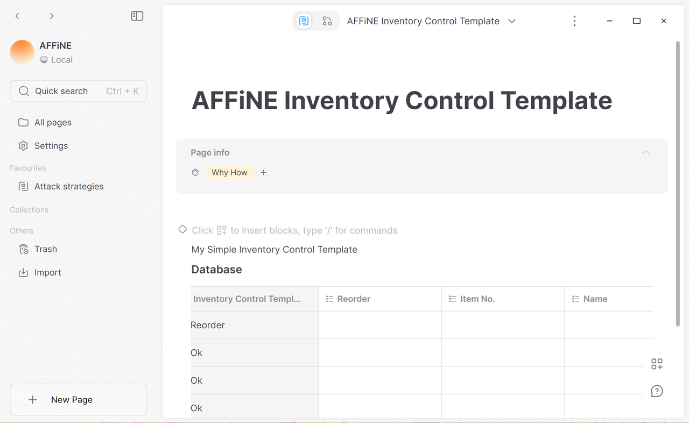Click the plus icon on New Page
Image resolution: width=689 pixels, height=423 pixels.
pyautogui.click(x=33, y=399)
